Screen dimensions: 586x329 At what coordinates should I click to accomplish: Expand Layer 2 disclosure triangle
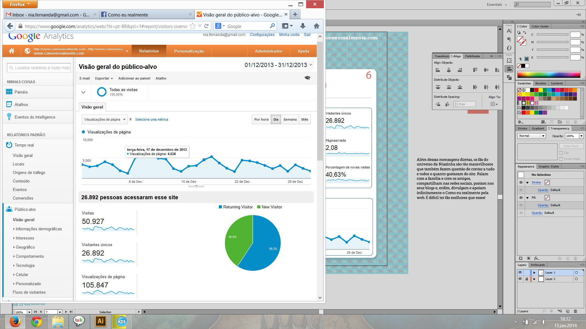534,279
